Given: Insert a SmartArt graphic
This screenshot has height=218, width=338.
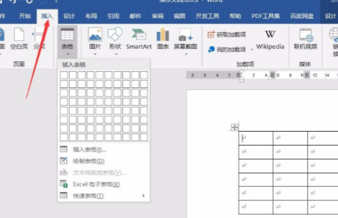Looking at the screenshot, I should coord(139,39).
